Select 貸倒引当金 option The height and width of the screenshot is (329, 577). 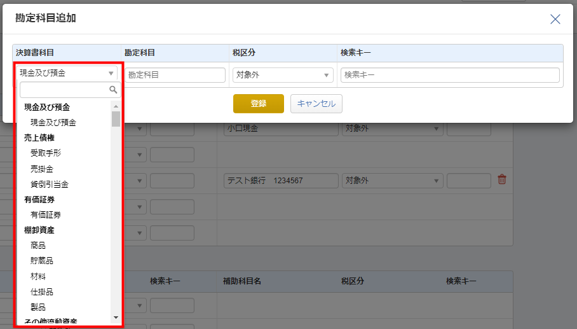pyautogui.click(x=50, y=184)
